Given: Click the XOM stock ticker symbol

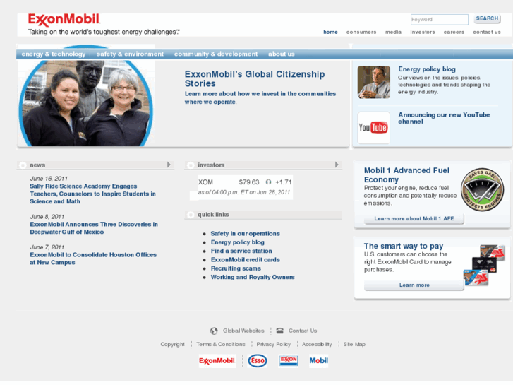Looking at the screenshot, I should coord(205,182).
